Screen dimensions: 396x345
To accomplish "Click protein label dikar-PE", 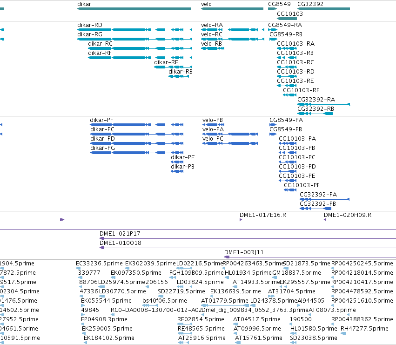I will [183, 157].
